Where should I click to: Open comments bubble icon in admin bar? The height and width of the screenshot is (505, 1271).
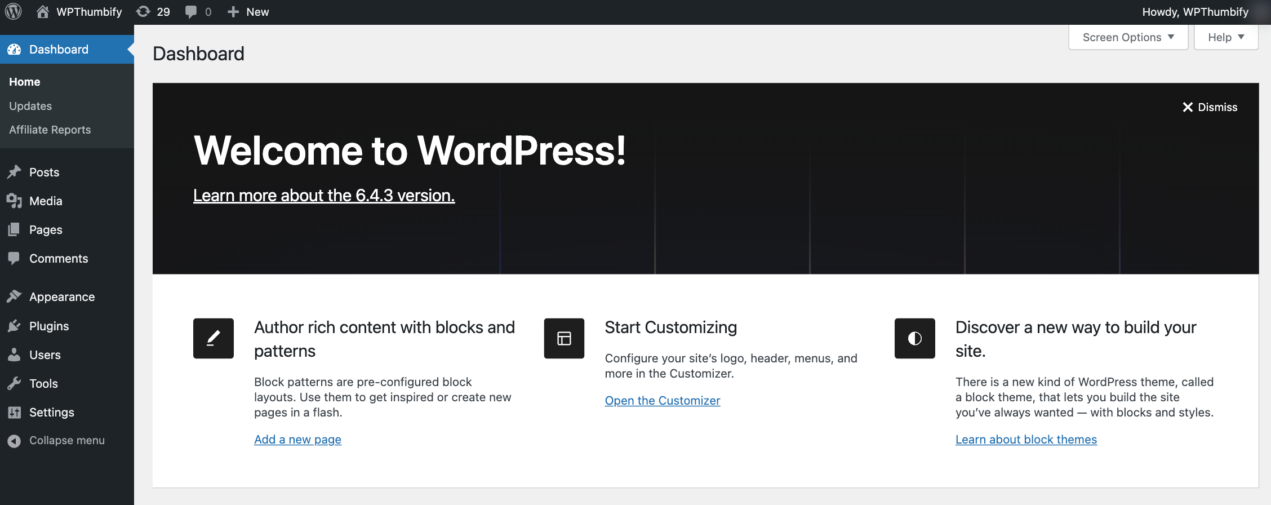(x=192, y=12)
